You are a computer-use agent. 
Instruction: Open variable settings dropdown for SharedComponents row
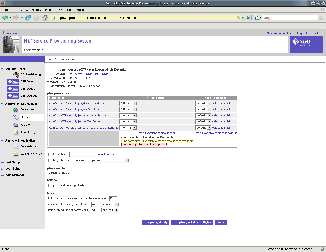click(203, 128)
